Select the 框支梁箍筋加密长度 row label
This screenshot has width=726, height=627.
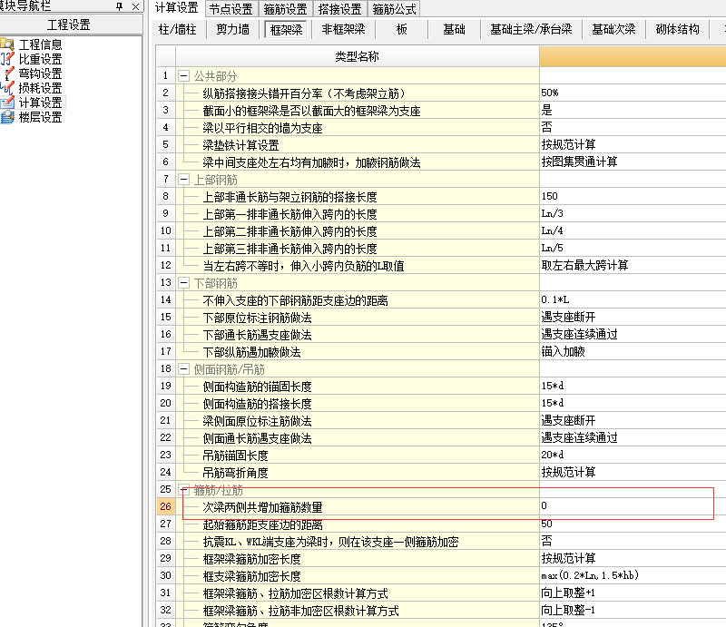click(252, 576)
